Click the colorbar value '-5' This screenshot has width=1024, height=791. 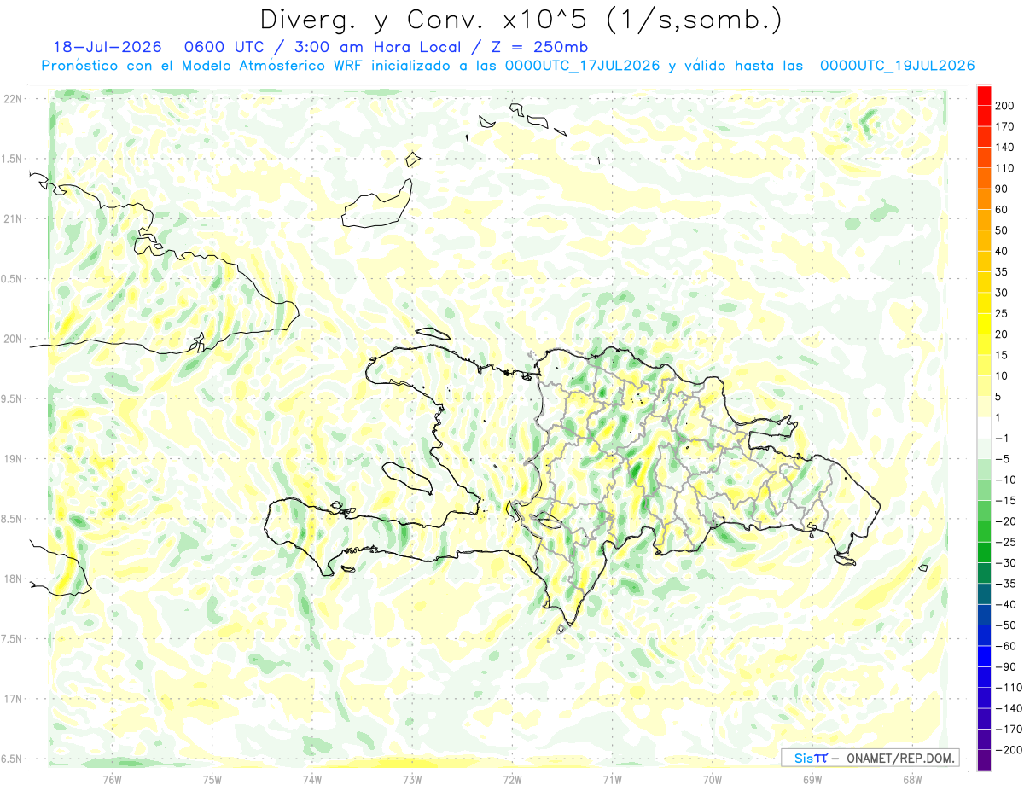coord(1003,459)
